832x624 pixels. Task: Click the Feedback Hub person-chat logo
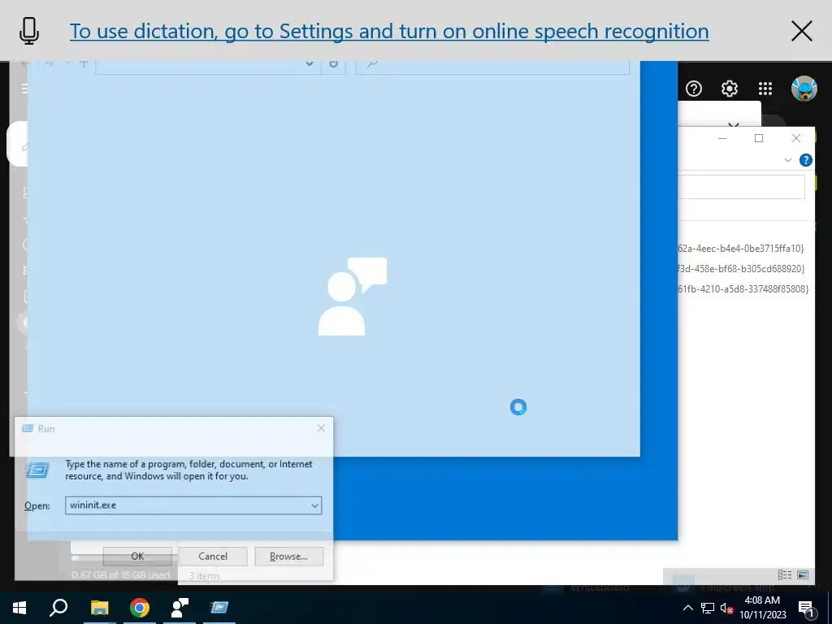point(353,296)
